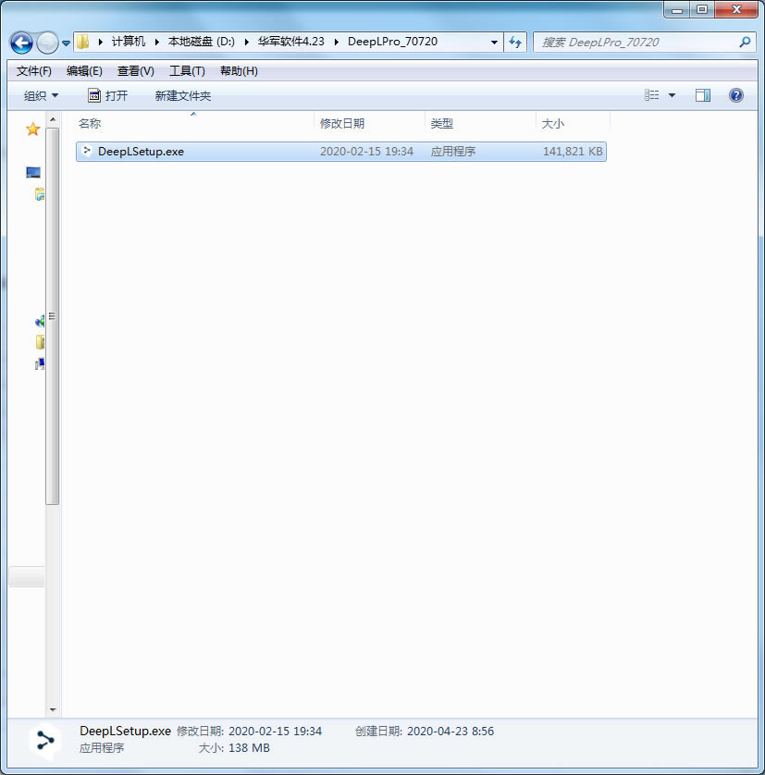Screen dimensions: 765x775
Task: Click the 打开 toolbar button
Action: [108, 96]
